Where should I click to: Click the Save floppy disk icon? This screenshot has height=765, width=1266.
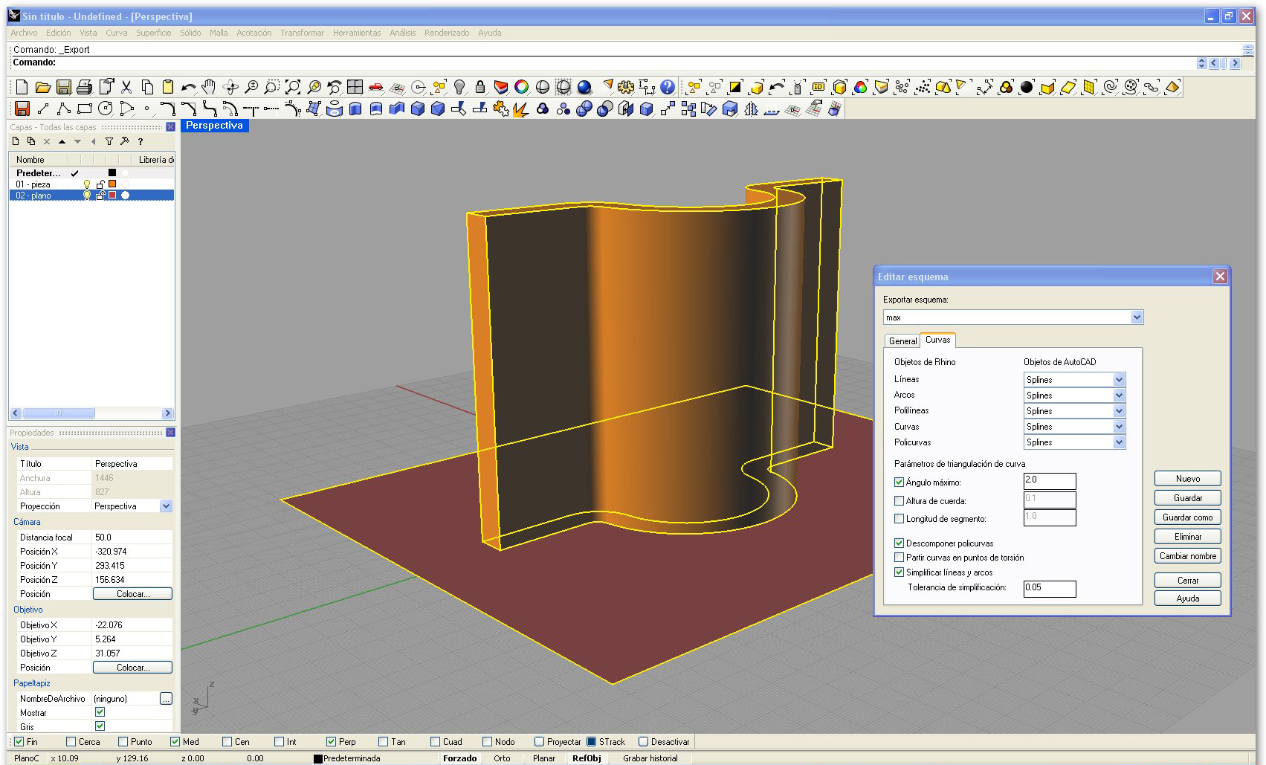(64, 87)
